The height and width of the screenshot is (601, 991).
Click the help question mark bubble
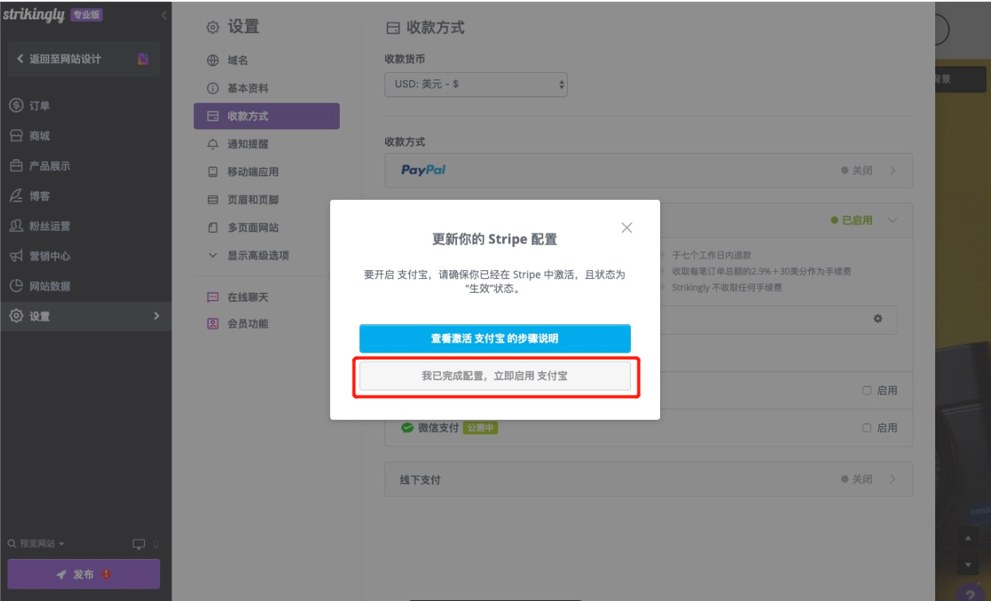(x=971, y=595)
